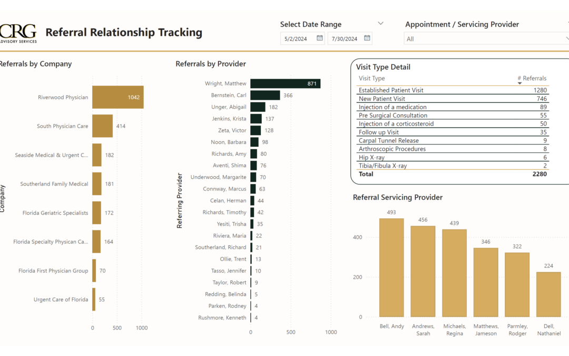Select the Noon, Barbara provider bar
This screenshot has width=569, height=356.
[254, 142]
